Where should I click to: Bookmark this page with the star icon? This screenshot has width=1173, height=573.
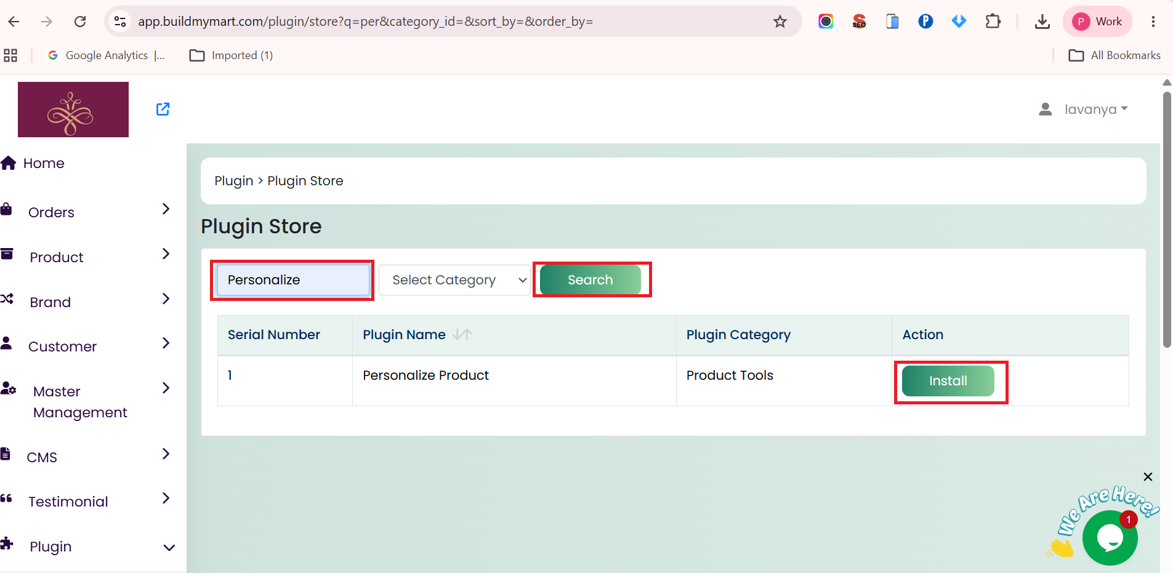coord(780,22)
